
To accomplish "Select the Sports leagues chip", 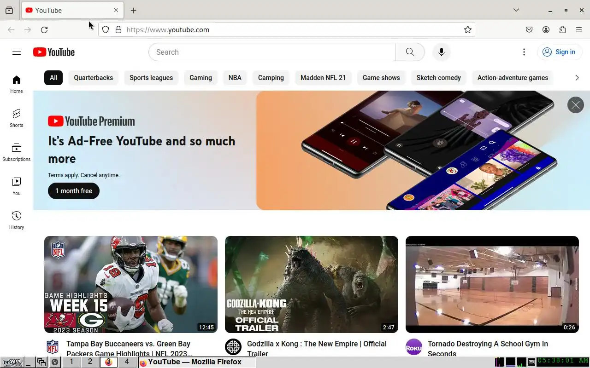I will (151, 78).
